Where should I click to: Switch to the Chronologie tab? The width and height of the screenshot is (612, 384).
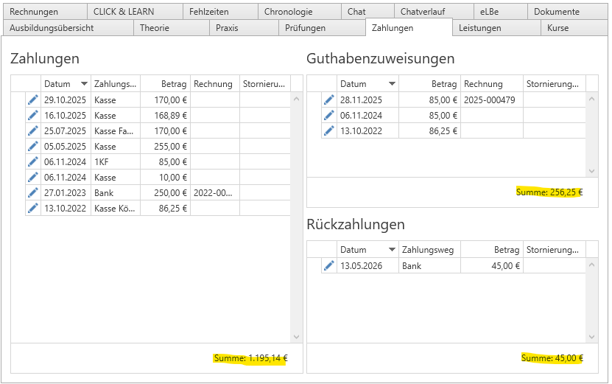[x=299, y=12]
